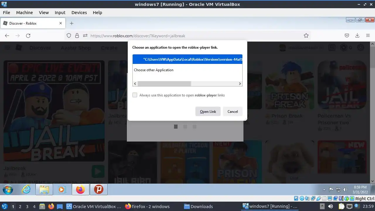Screen dimensions: 375x211
Task: Open the Windows volume tray icon
Action: 345,190
